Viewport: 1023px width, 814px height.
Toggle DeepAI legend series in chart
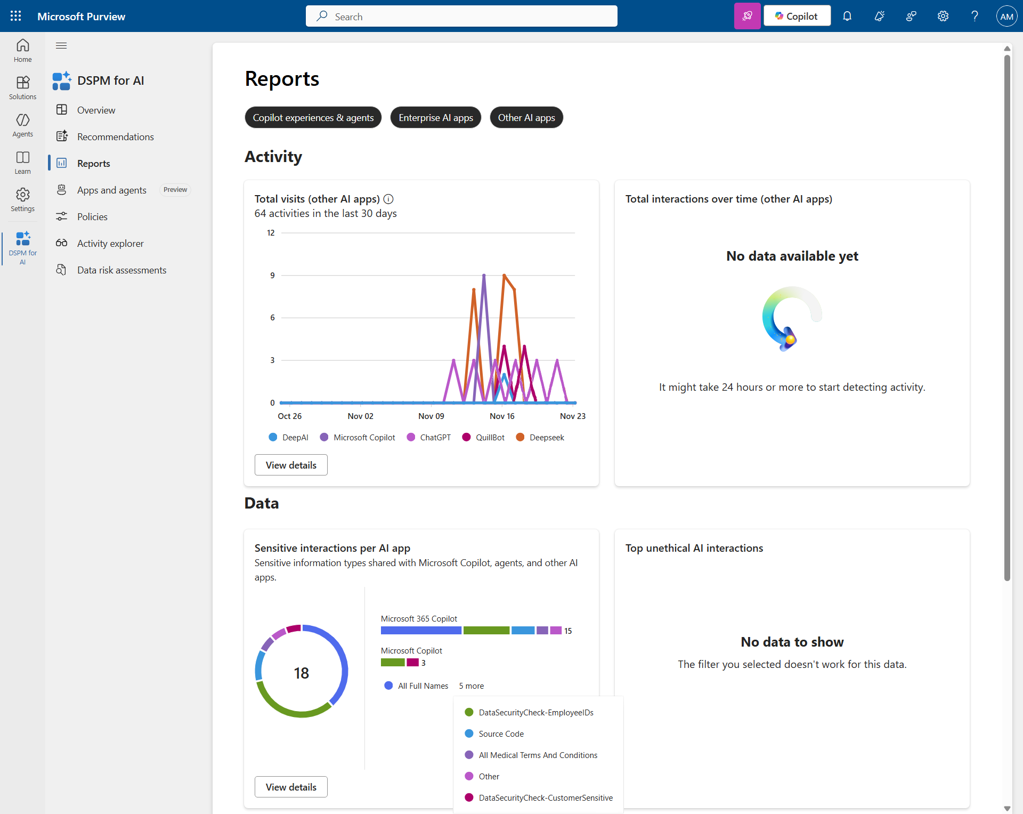[x=289, y=437]
